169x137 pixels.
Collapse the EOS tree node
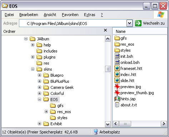point(39,100)
